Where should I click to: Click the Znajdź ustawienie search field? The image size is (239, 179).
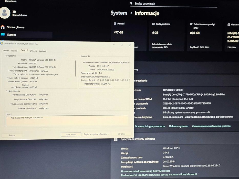pos(173,4)
